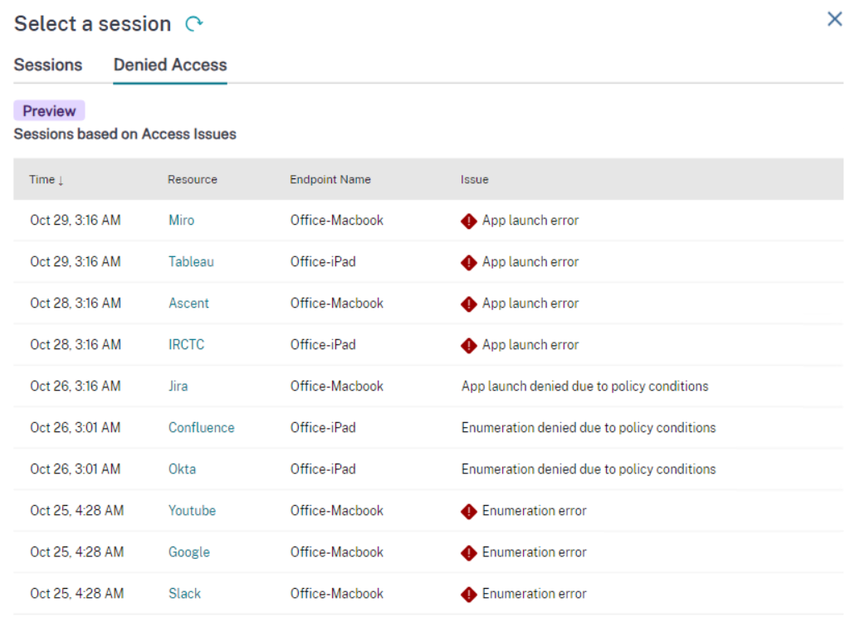
Task: Refresh the session list
Action: 194,24
